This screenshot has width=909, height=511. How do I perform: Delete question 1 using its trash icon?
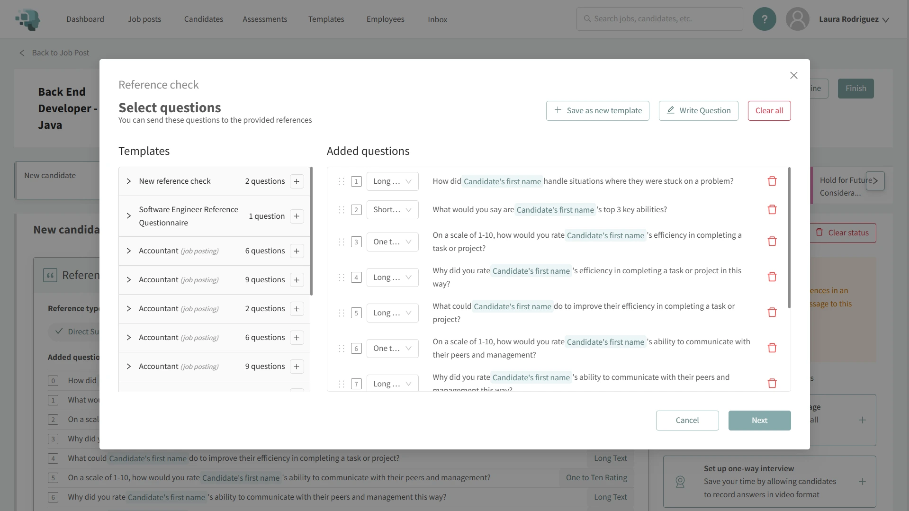pyautogui.click(x=772, y=181)
